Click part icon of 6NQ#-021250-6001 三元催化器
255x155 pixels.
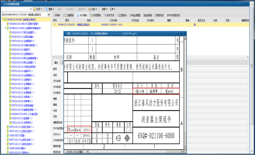click(x=10, y=114)
